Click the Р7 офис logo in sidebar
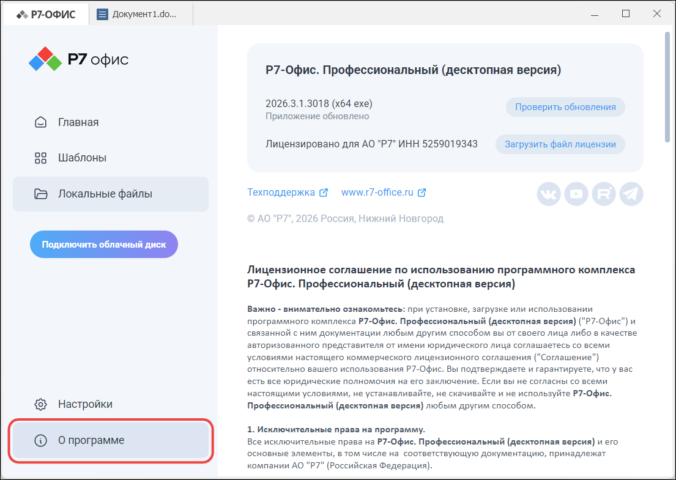Screen dimensions: 676x480 (x=78, y=59)
